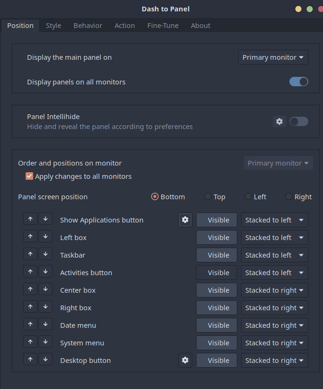
Task: Change the Taskbar stacking direction dropdown
Action: [274, 255]
